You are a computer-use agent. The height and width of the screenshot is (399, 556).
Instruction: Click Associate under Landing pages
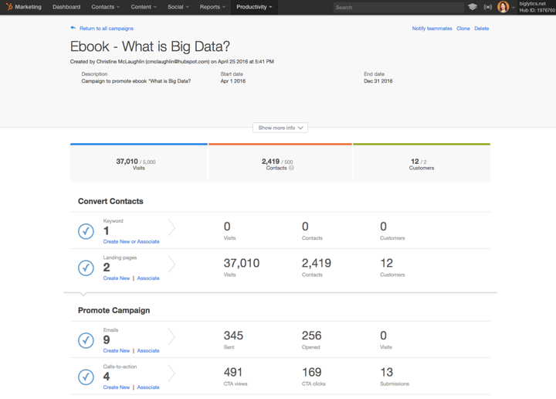point(148,278)
